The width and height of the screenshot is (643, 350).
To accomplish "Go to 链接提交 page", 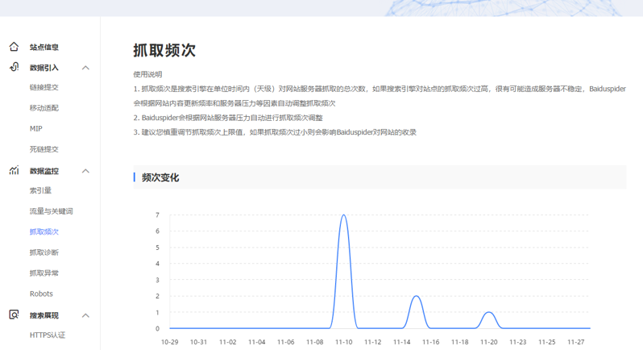I will 44,87.
